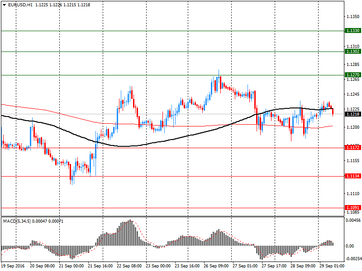
Task: Select the 1.1091 red level label
Action: pyautogui.click(x=352, y=208)
